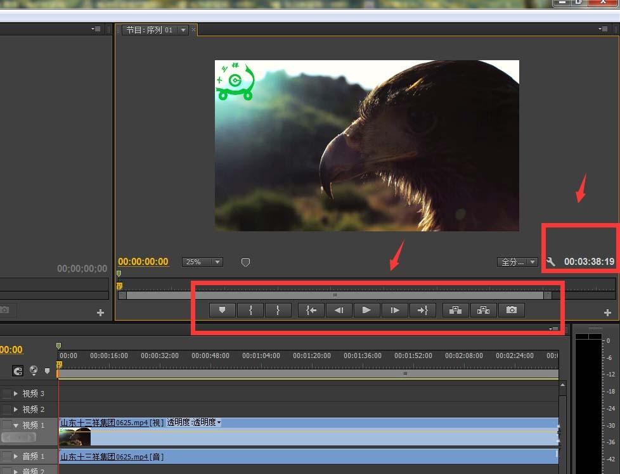This screenshot has height=474, width=620.
Task: Click the Mark Out button
Action: (278, 310)
